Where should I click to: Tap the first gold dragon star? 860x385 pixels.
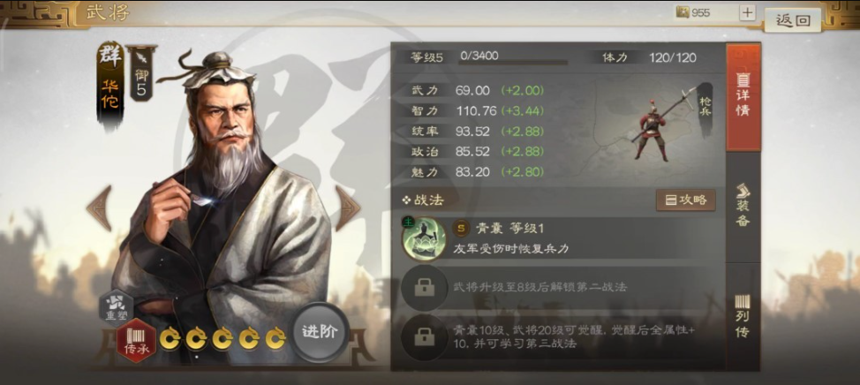(170, 338)
